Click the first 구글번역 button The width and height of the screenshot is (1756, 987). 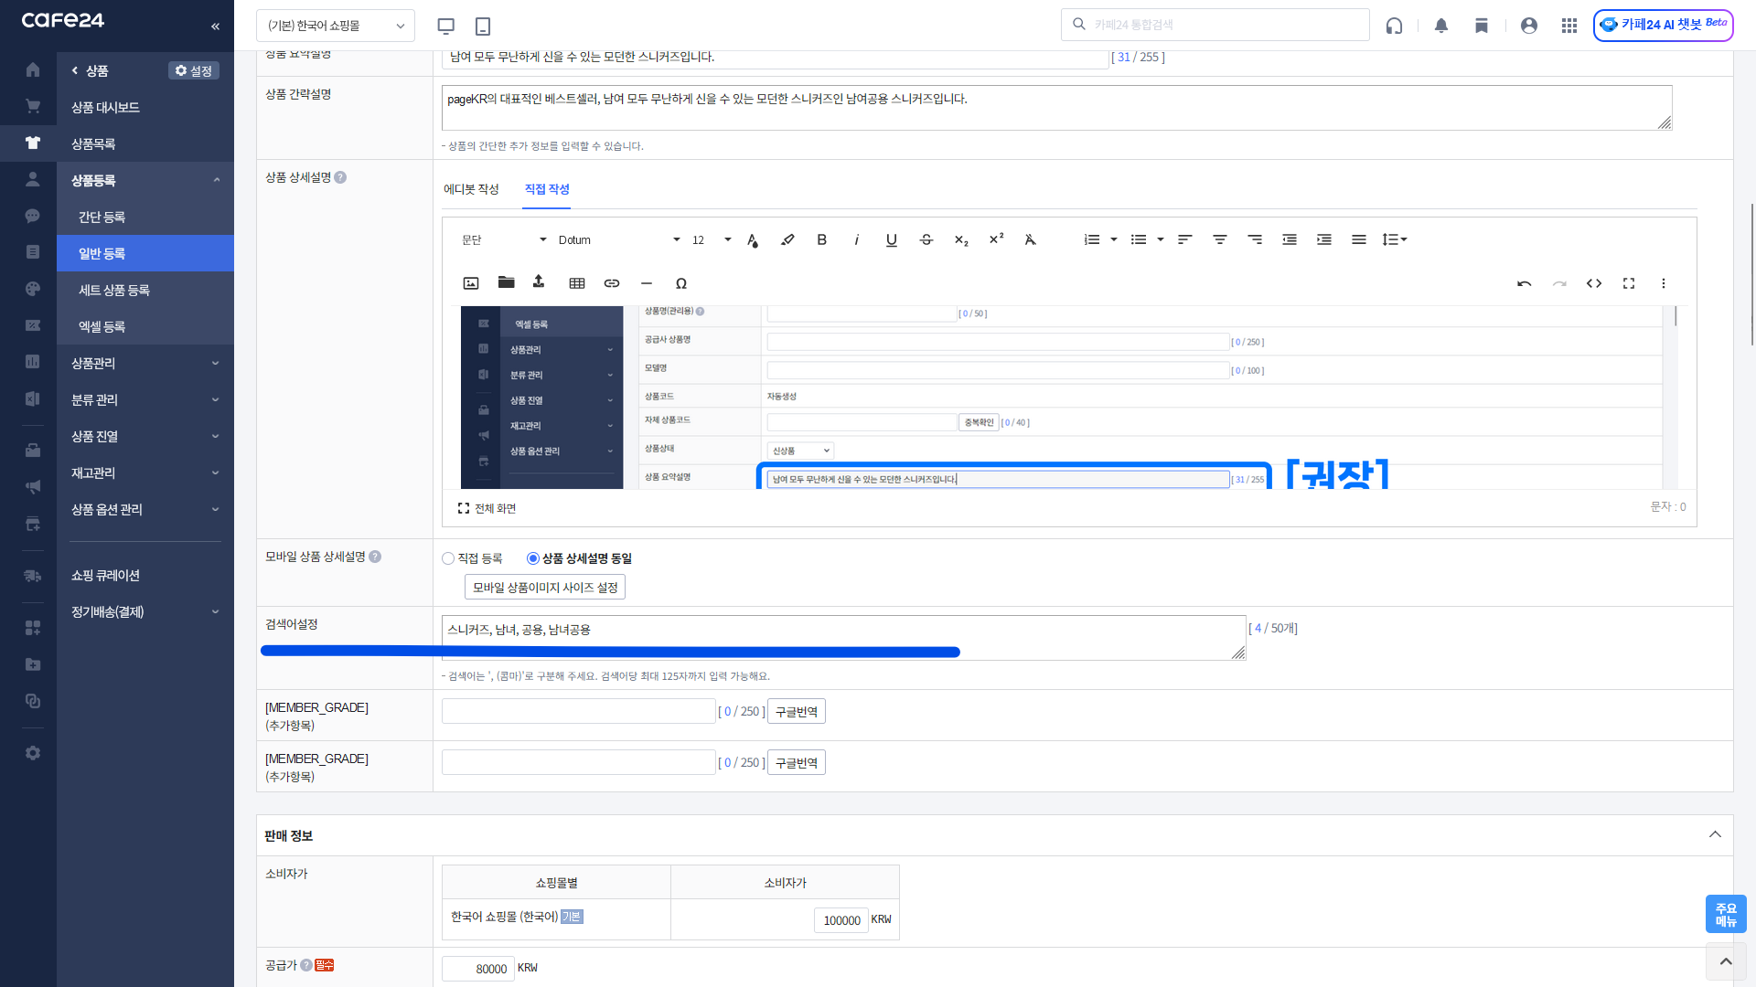point(796,712)
